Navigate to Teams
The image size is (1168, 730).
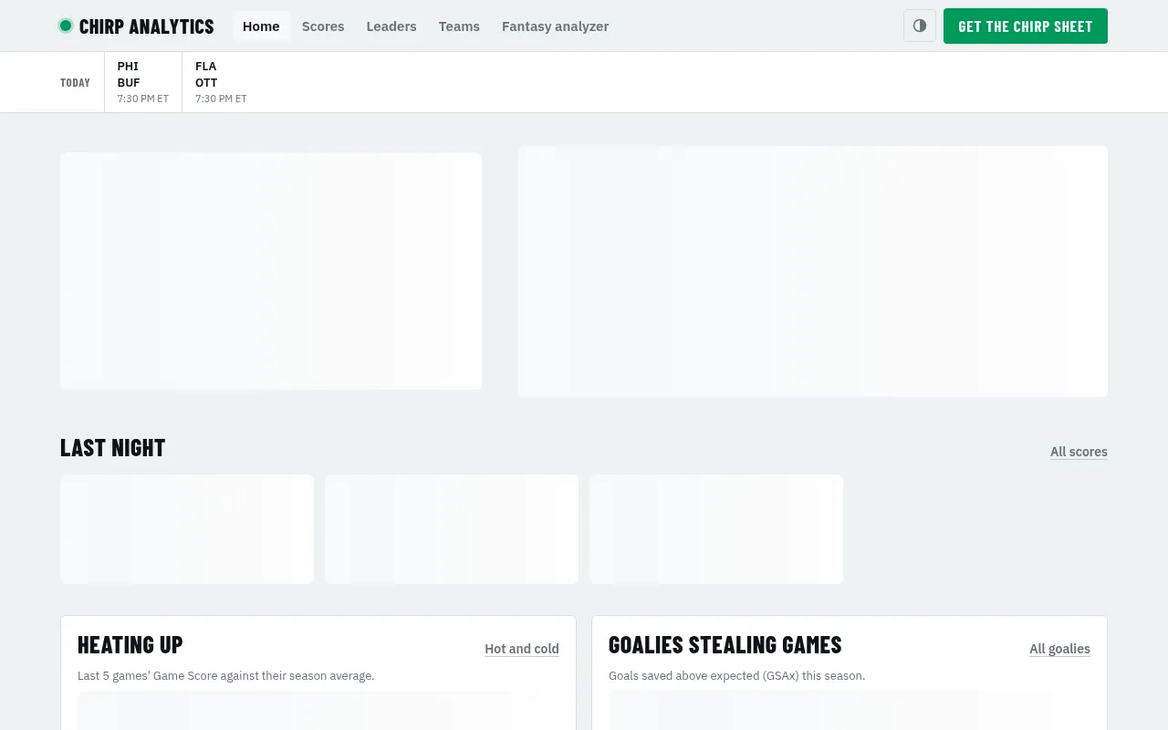(459, 26)
